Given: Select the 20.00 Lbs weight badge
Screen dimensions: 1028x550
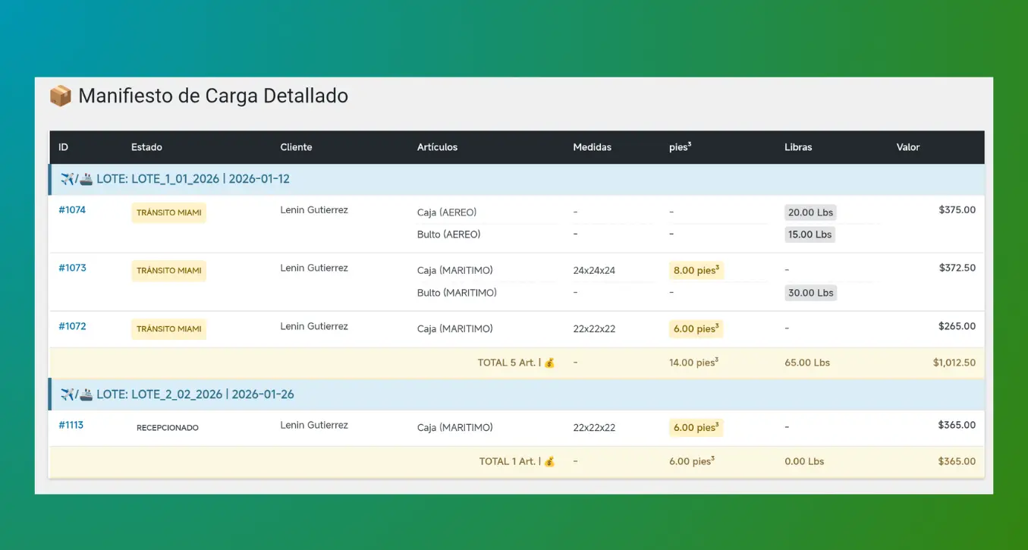Looking at the screenshot, I should pyautogui.click(x=810, y=213).
